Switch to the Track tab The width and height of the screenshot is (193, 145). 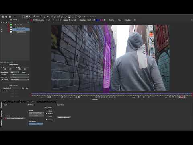tap(14, 102)
